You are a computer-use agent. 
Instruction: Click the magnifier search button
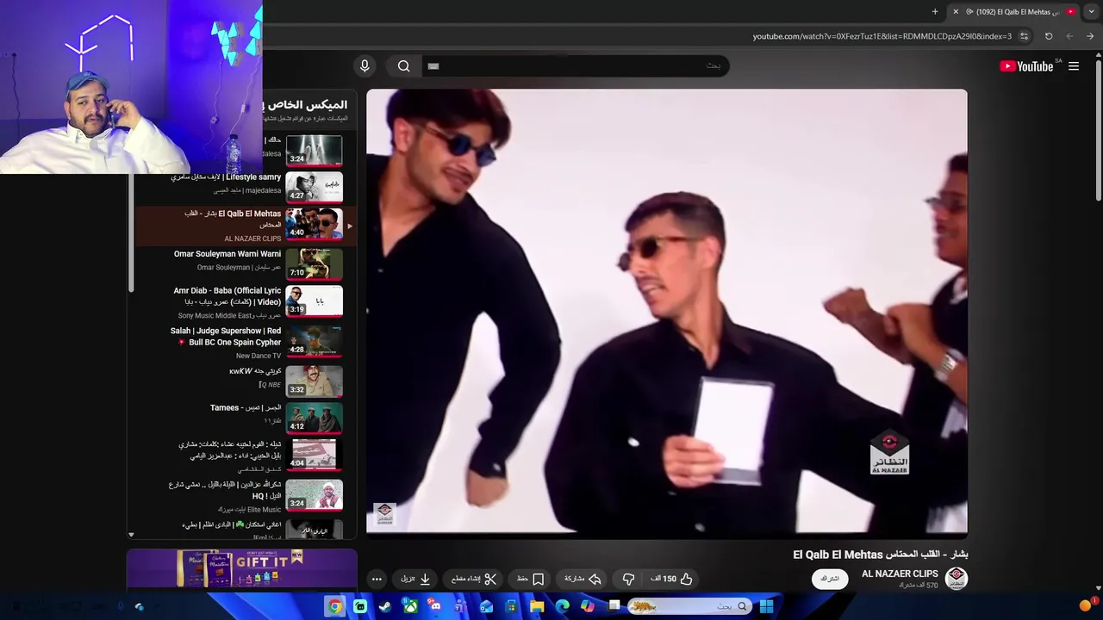click(x=404, y=66)
